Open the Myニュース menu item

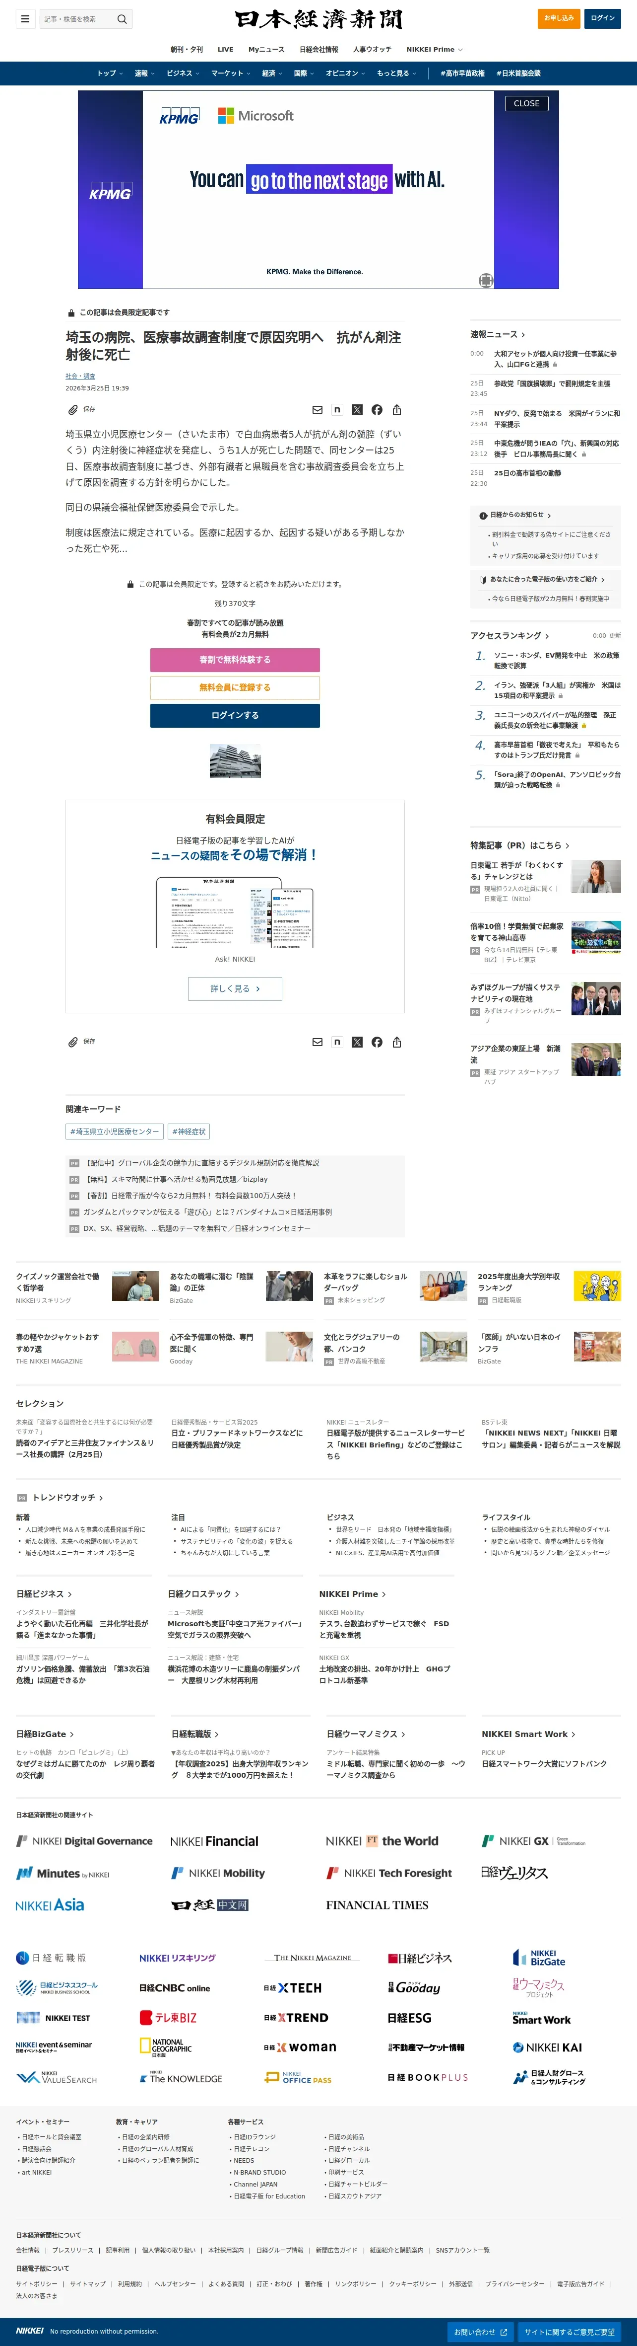point(266,49)
